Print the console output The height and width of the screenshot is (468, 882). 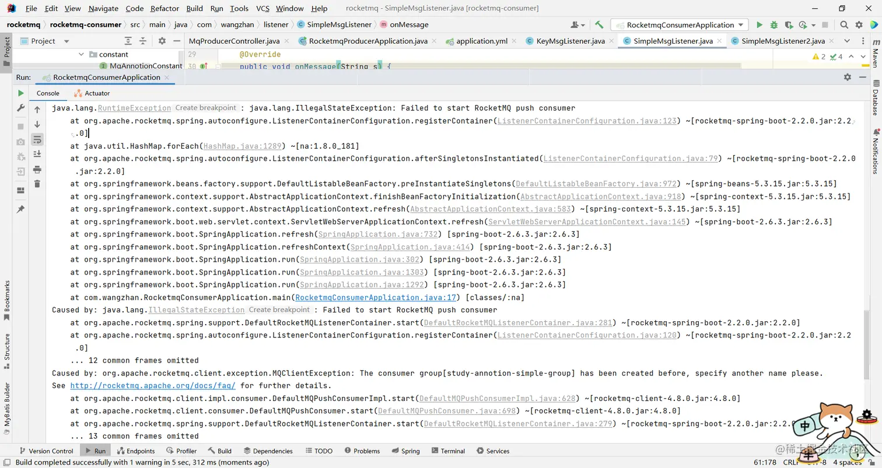pos(37,169)
